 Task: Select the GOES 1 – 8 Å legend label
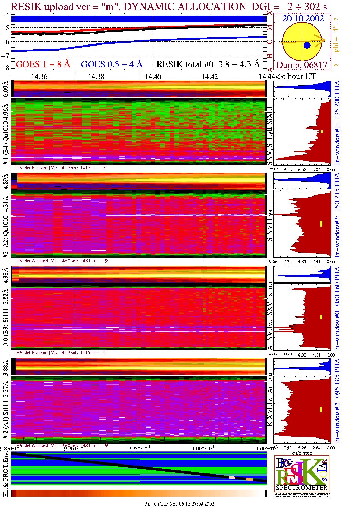(43, 64)
